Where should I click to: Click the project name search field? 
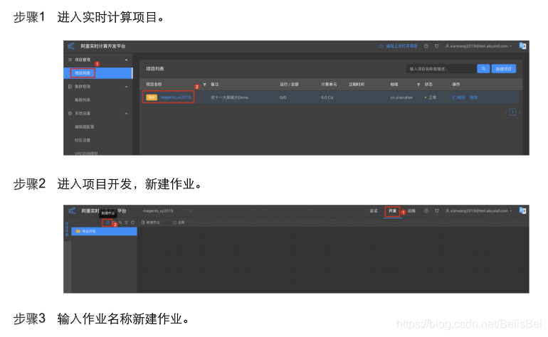pos(441,69)
